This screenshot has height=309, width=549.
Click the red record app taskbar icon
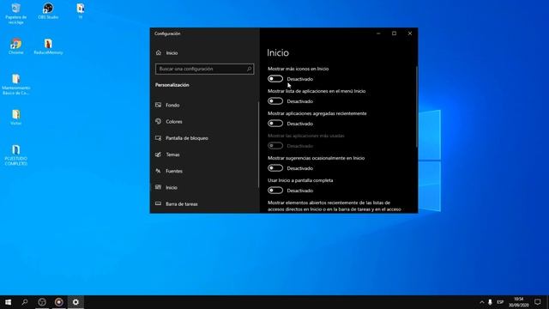pyautogui.click(x=59, y=302)
